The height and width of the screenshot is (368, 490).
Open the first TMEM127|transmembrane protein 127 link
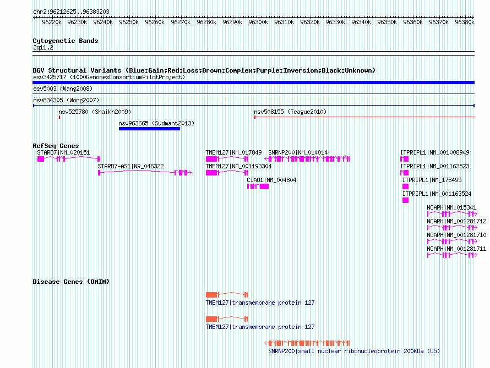coord(260,303)
